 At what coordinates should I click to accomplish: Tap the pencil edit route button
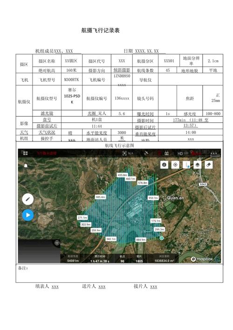[28, 199]
